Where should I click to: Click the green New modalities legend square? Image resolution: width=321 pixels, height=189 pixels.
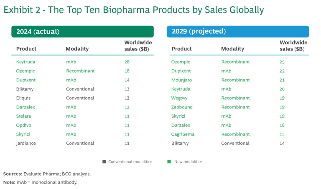pos(168,161)
